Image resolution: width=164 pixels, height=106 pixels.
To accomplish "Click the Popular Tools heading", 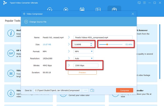I will pos(13,21).
